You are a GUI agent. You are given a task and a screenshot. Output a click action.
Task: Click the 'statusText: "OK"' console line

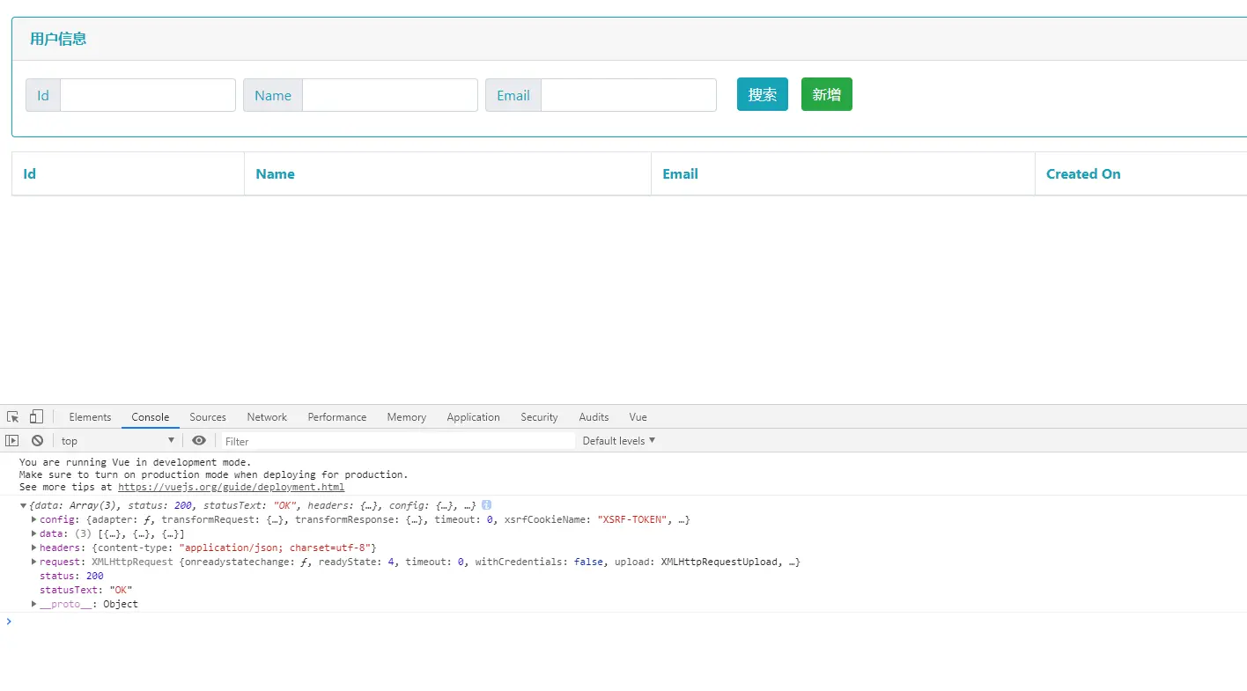(86, 590)
